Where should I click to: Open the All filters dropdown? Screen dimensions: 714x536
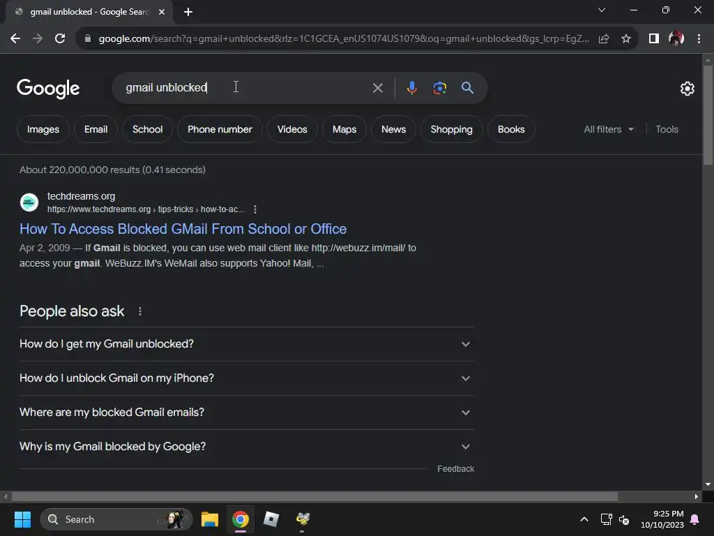click(x=609, y=129)
